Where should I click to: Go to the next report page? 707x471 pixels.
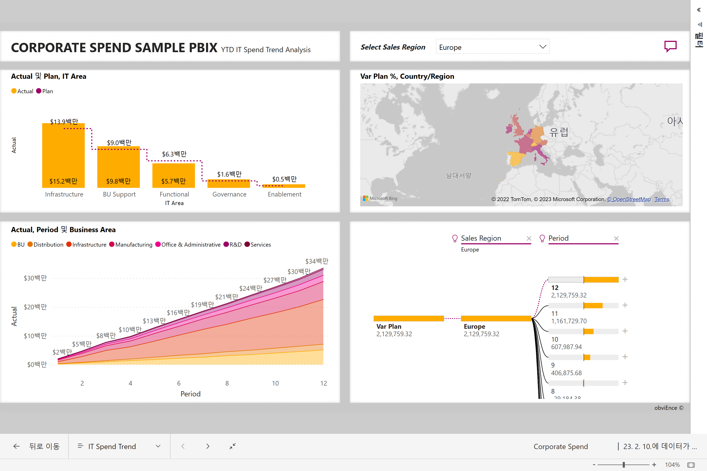coord(208,446)
